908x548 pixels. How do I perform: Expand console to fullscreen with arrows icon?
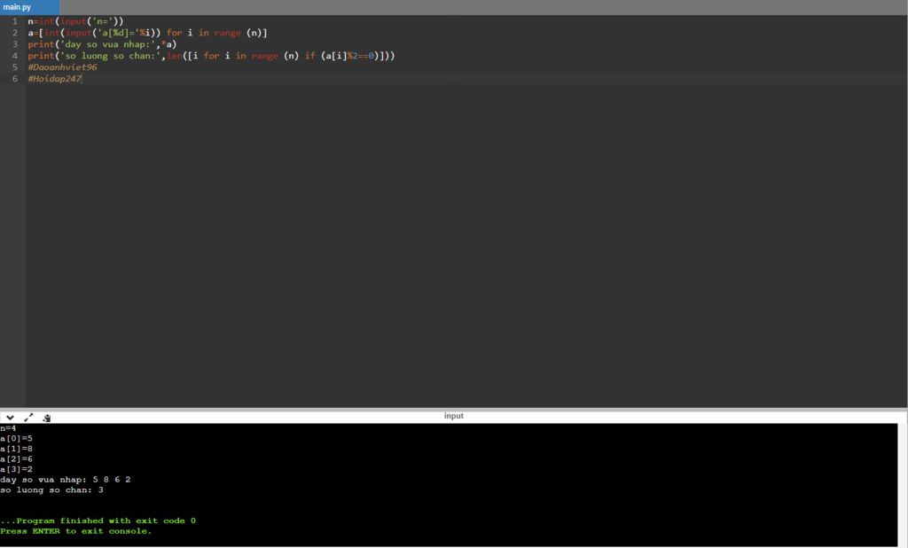pyautogui.click(x=28, y=417)
